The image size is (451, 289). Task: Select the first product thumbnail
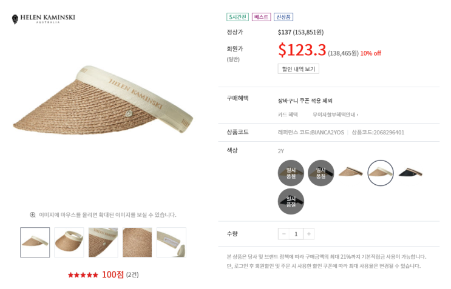[x=35, y=242]
